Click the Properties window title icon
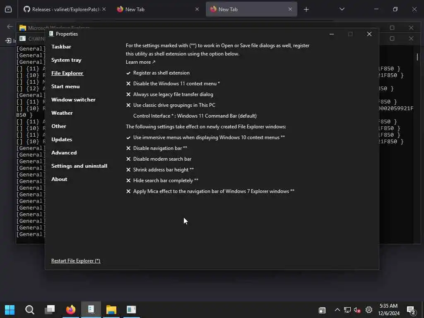Screen dimensions: 424x318 click(x=51, y=34)
